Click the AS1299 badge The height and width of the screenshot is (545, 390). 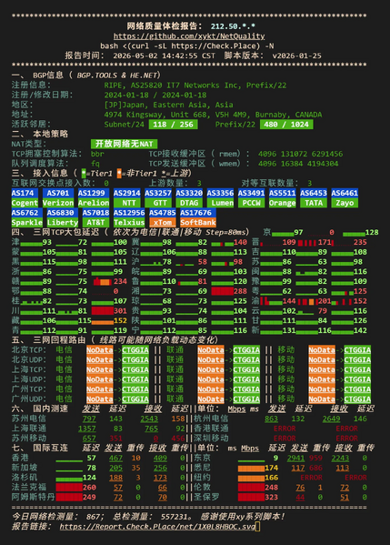pyautogui.click(x=94, y=193)
